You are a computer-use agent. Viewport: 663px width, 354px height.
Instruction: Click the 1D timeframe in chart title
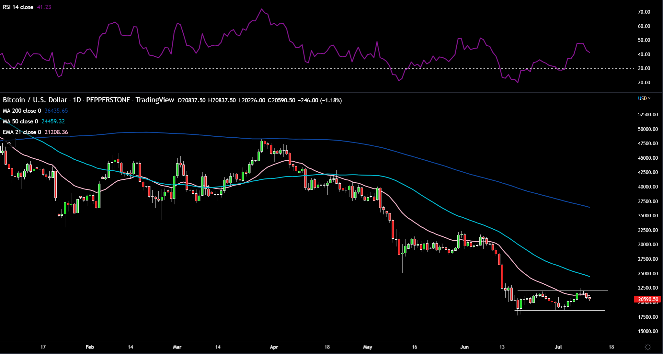pos(77,100)
